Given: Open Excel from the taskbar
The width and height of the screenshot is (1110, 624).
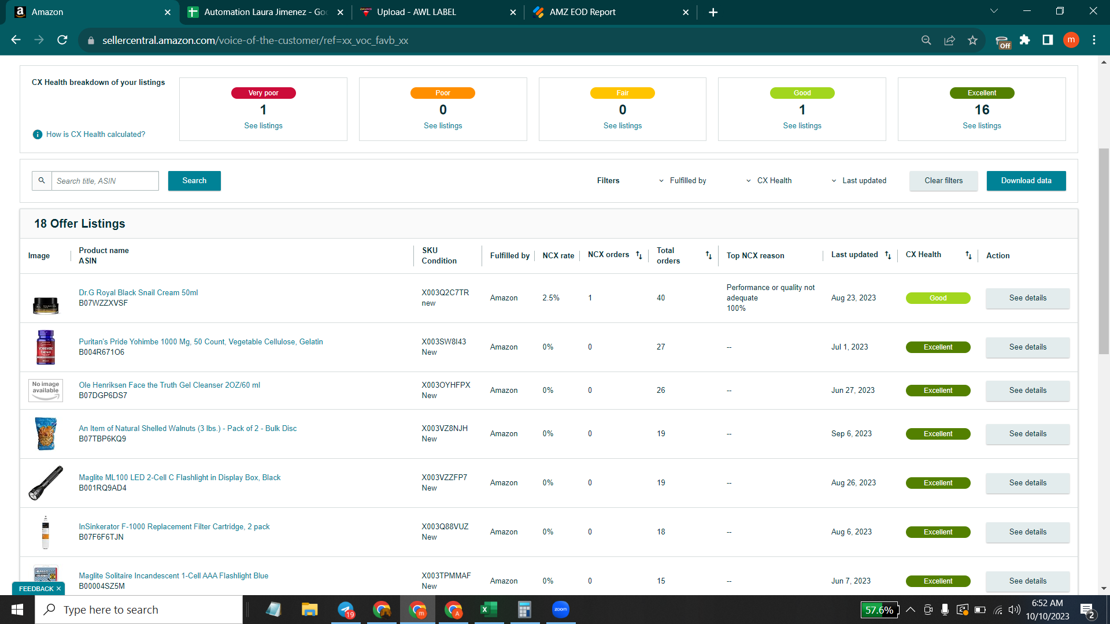Looking at the screenshot, I should click(x=489, y=610).
